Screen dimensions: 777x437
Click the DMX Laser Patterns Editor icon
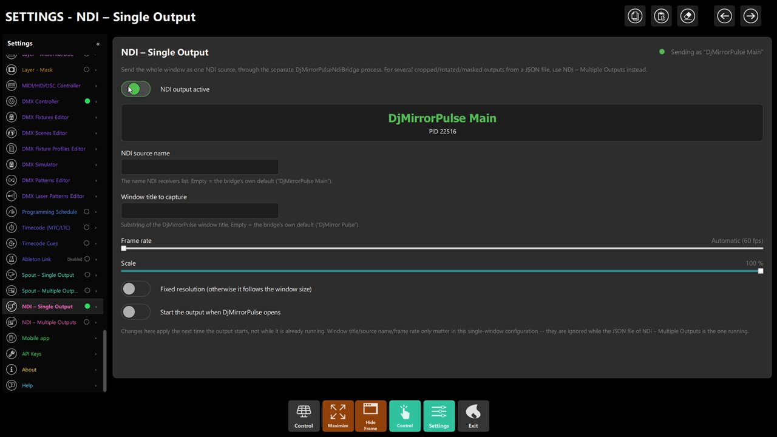(x=11, y=196)
